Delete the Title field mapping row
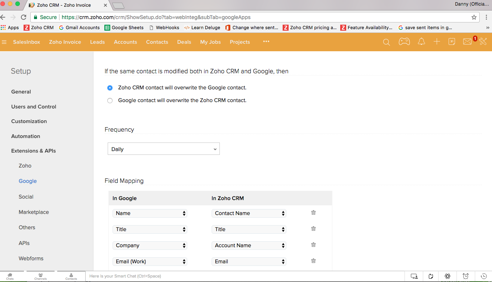This screenshot has height=282, width=492. coord(313,229)
